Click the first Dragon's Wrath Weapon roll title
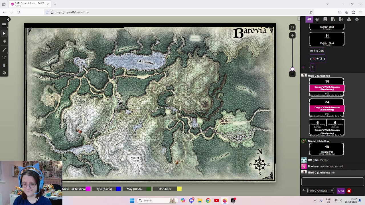 (x=327, y=88)
